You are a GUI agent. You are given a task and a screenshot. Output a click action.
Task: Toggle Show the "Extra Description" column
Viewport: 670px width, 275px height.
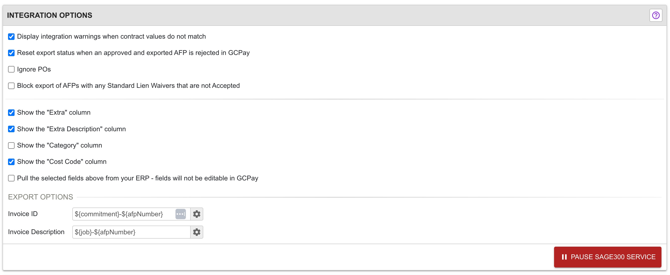pos(11,129)
